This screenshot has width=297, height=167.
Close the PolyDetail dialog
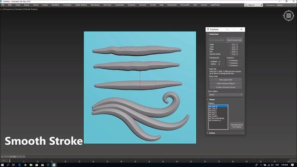click(241, 30)
